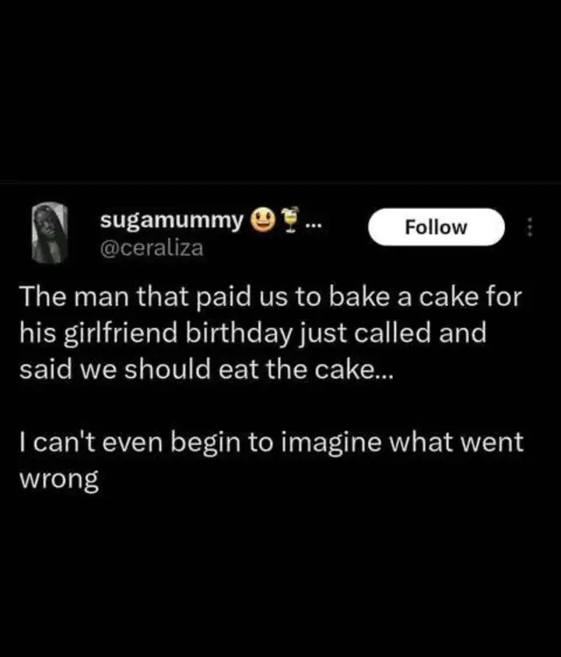
Task: Click the word 'birthday' in the tweet
Action: coord(238,333)
